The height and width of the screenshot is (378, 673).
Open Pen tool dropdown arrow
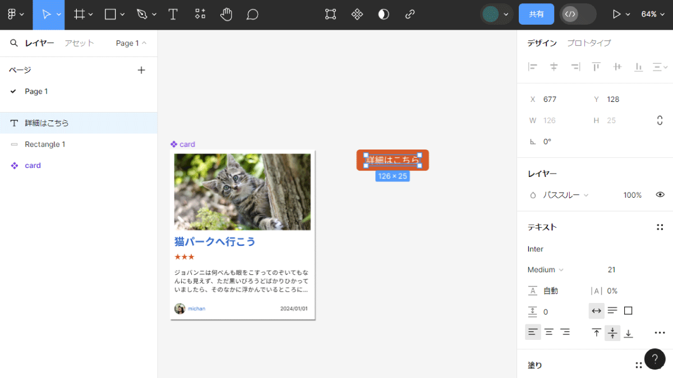154,15
